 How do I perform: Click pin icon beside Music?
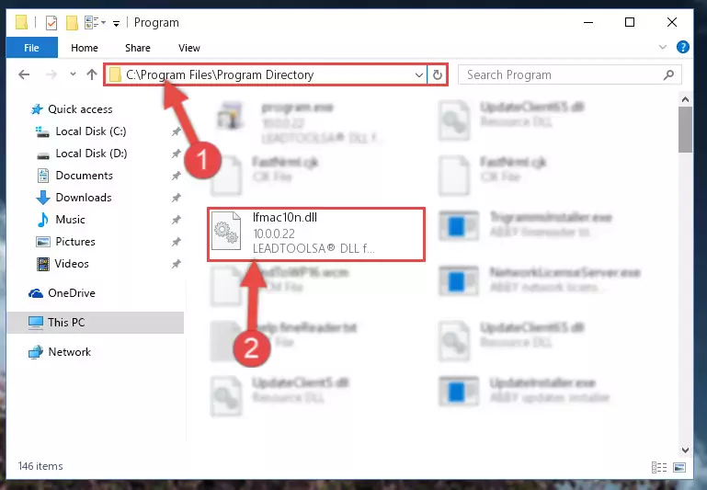point(176,220)
